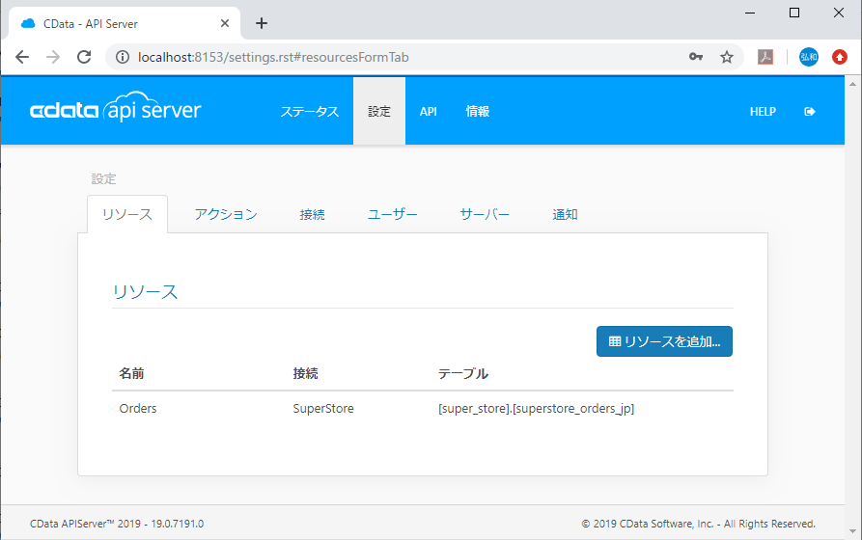Click the 接続 column header
Viewport: 862px width, 540px height.
(305, 373)
